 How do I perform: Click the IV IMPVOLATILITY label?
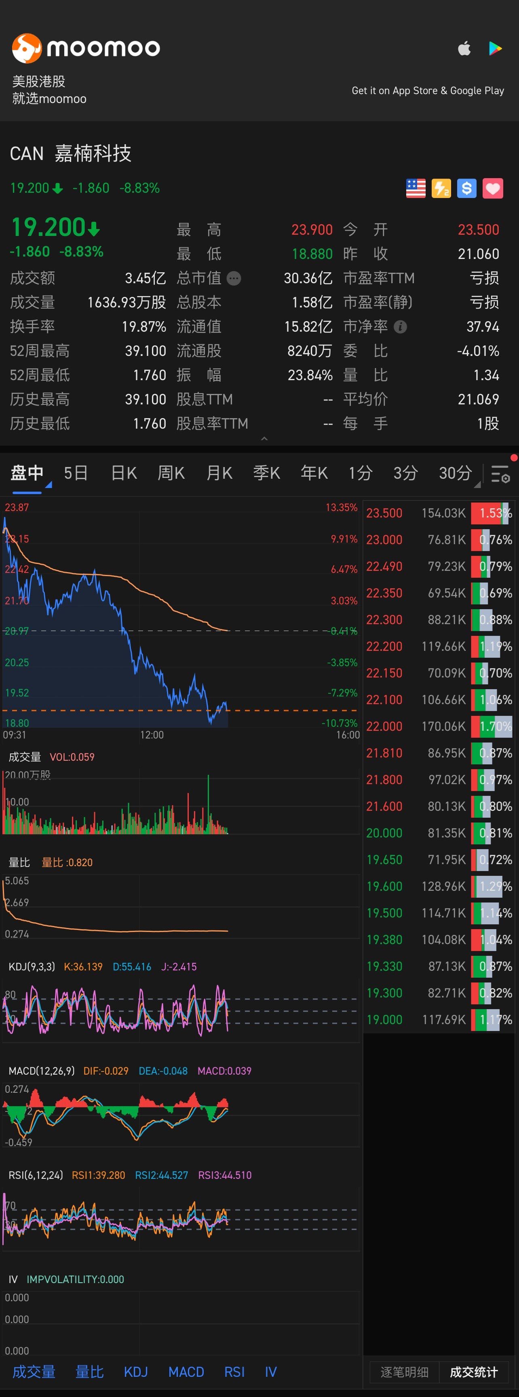point(66,1279)
